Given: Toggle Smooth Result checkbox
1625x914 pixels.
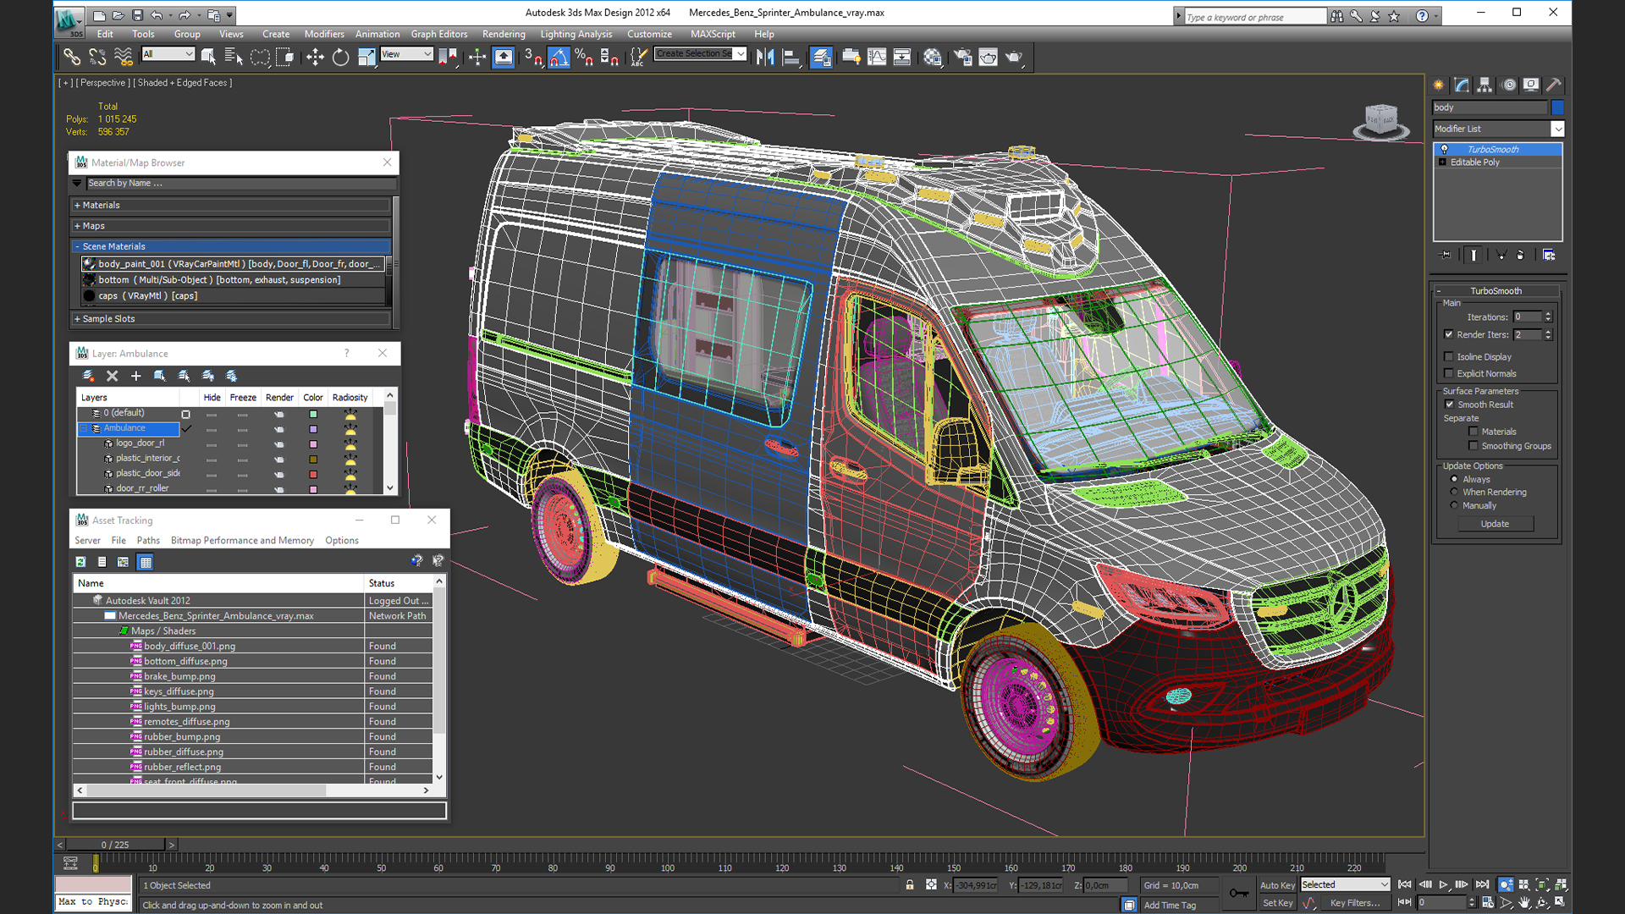Looking at the screenshot, I should (x=1450, y=405).
